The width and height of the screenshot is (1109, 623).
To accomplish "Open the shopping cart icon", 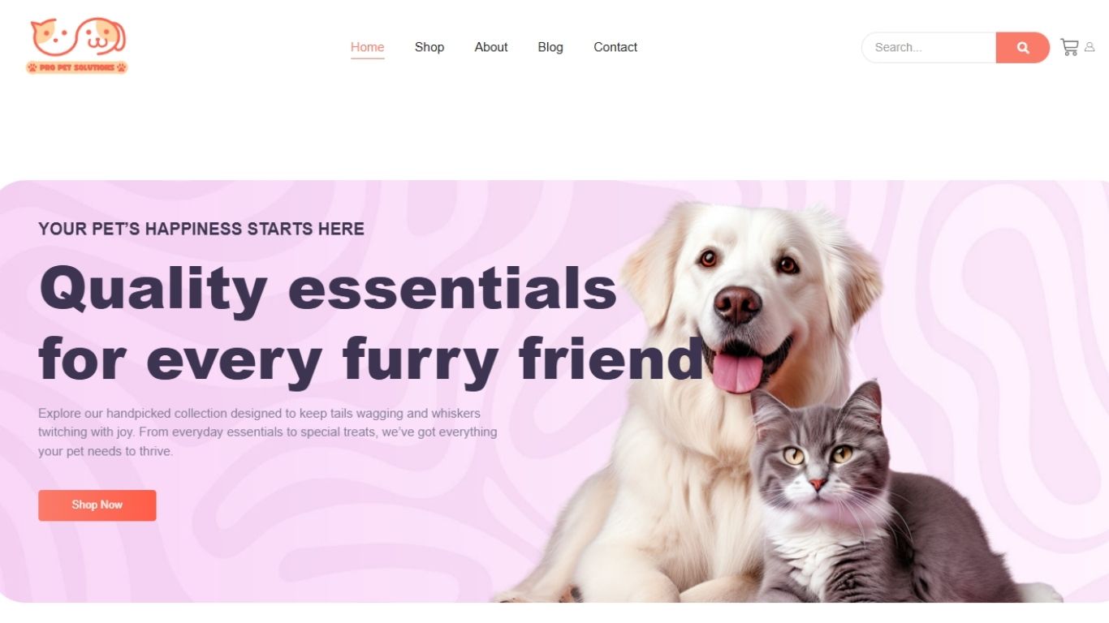I will (1069, 47).
